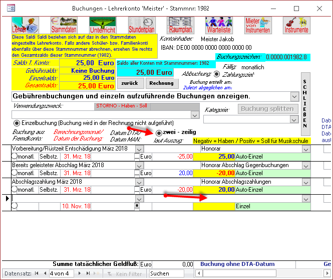
Task: Click the Instrumente icon
Action: point(296,25)
